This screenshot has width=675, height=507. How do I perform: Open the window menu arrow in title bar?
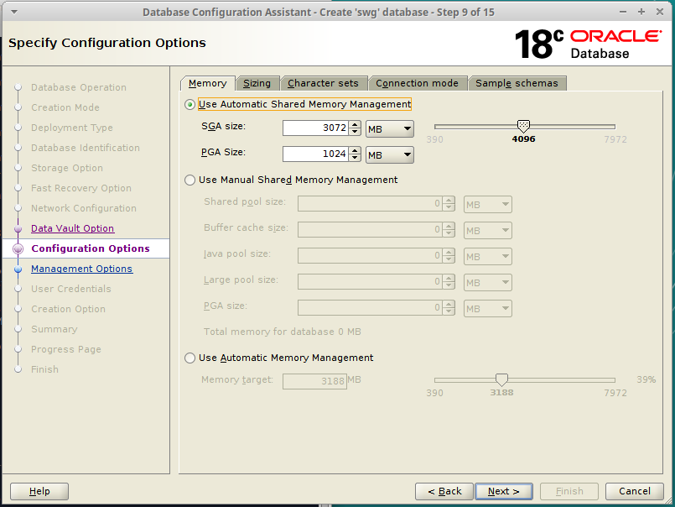(14, 12)
